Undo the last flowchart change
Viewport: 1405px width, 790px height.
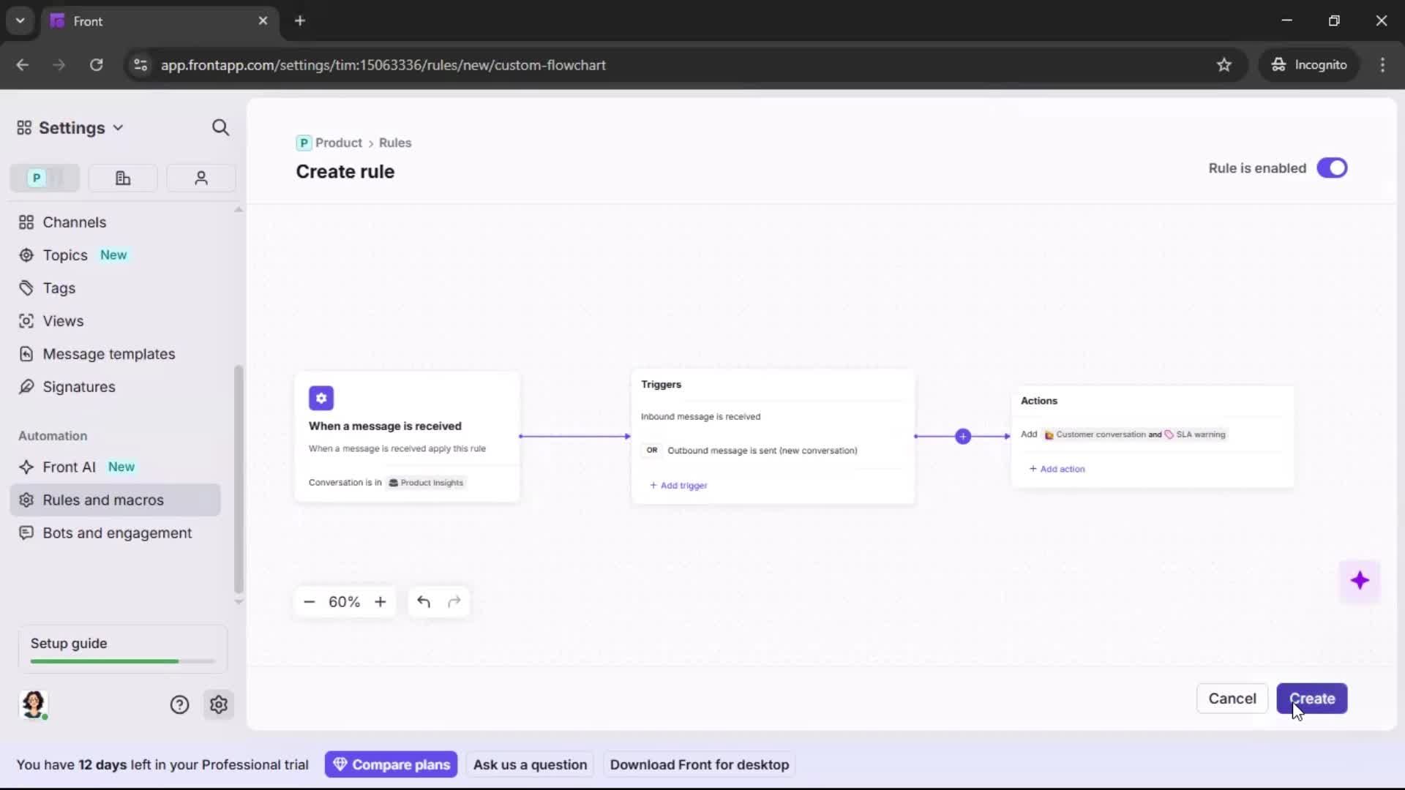(x=424, y=601)
